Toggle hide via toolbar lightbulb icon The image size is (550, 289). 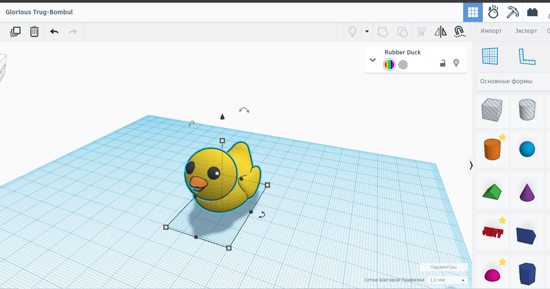tap(352, 31)
